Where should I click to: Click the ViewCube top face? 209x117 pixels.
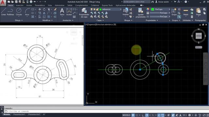pos(199,36)
